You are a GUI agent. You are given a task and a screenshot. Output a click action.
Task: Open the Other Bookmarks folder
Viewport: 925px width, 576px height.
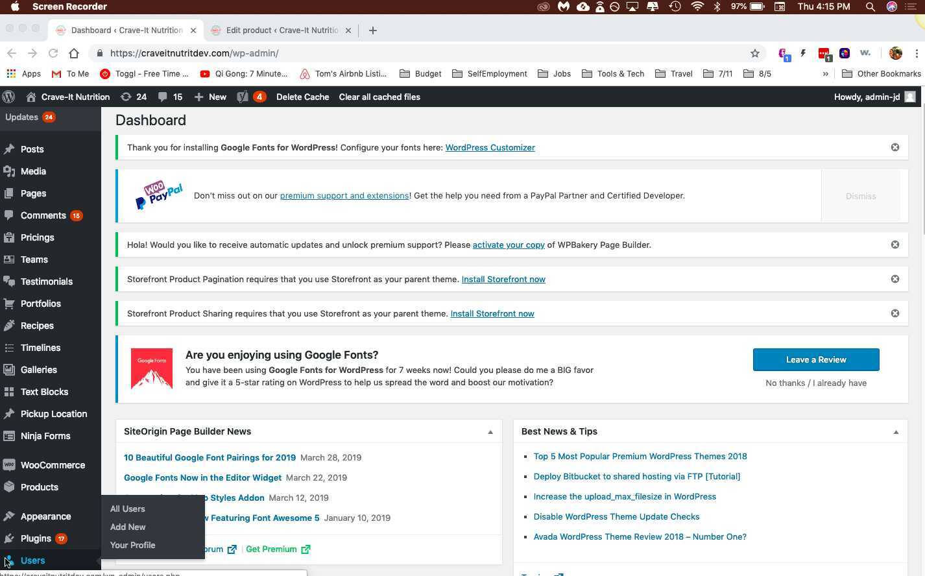pos(882,74)
